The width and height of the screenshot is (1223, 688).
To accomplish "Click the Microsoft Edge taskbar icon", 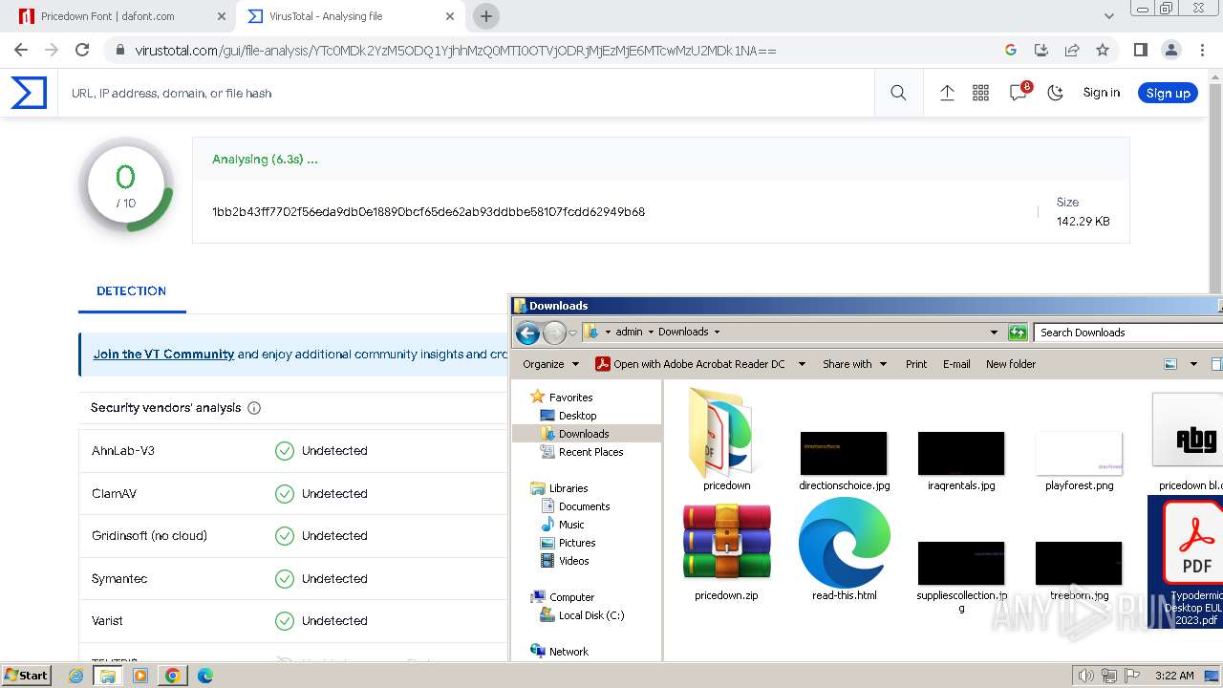I will [x=205, y=676].
